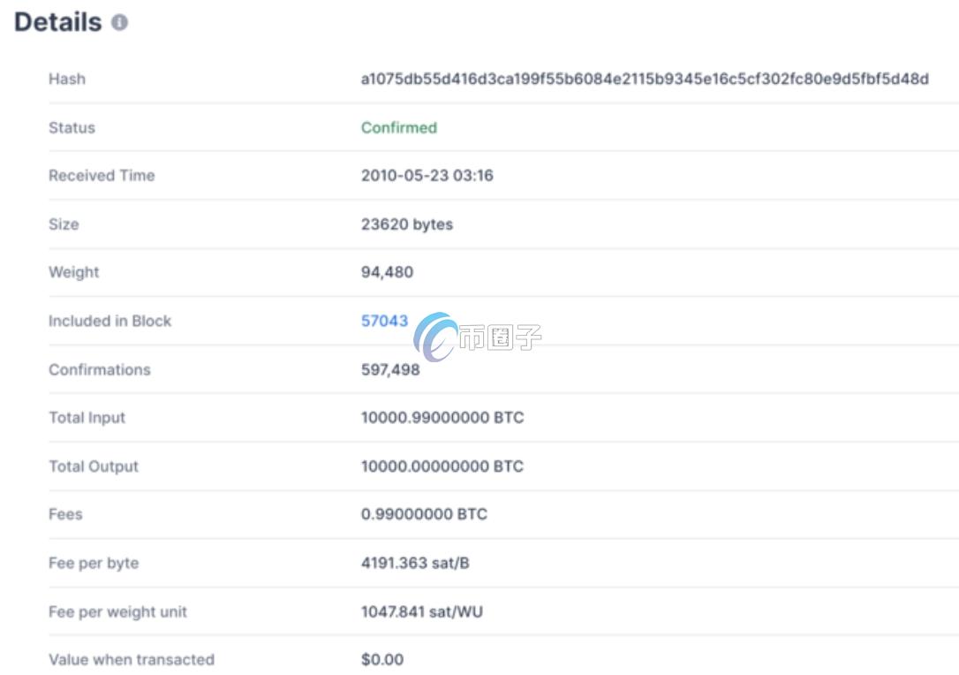The height and width of the screenshot is (675, 959).
Task: Select the received time 2010-05-23 03:16
Action: coord(427,175)
